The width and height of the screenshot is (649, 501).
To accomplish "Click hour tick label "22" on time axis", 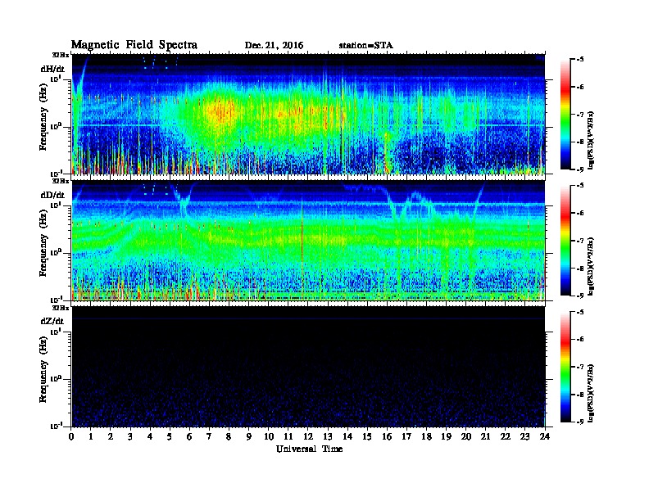I will 506,437.
